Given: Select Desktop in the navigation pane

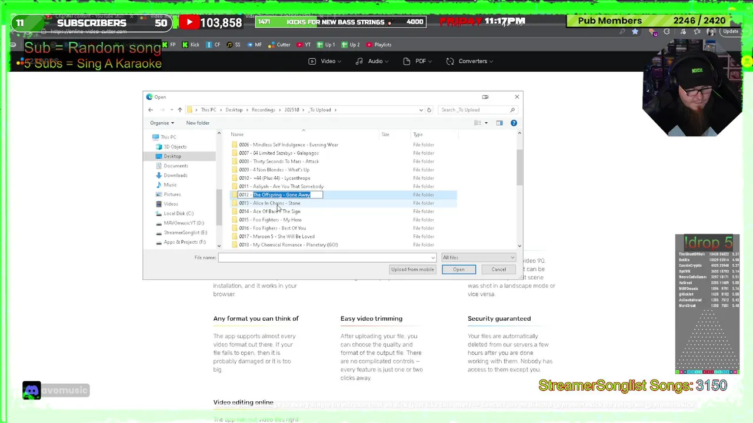Looking at the screenshot, I should click(172, 156).
